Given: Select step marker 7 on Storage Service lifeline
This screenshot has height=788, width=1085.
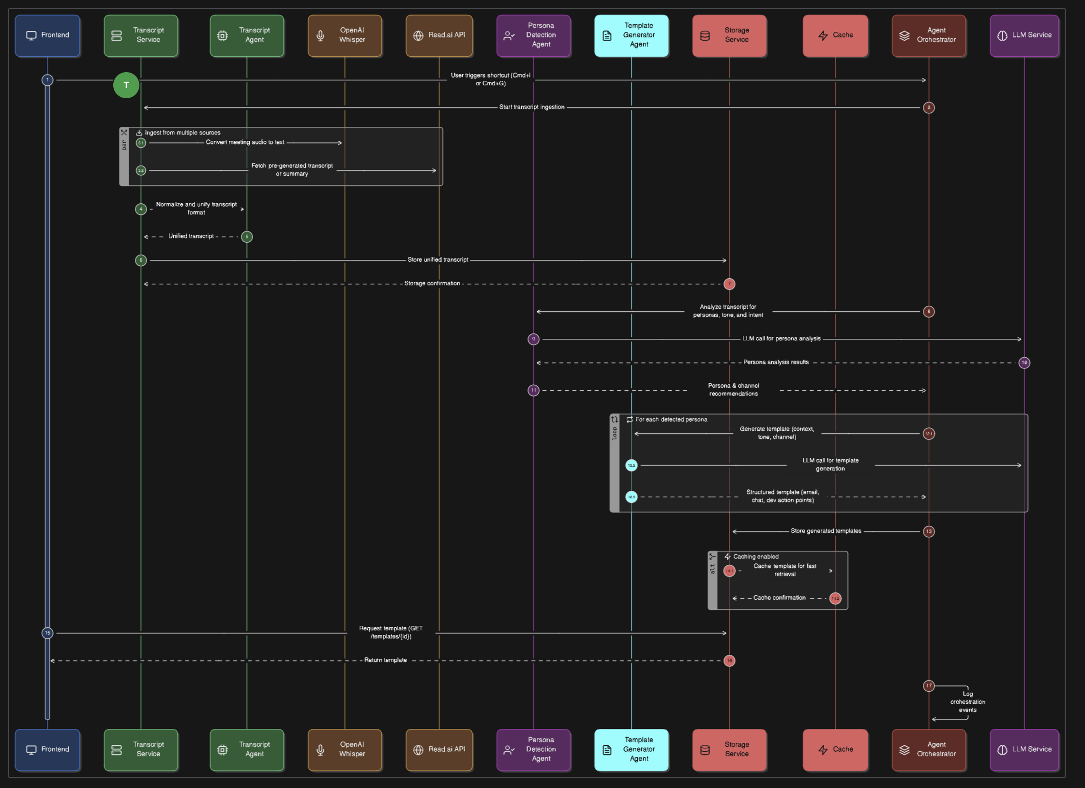Looking at the screenshot, I should click(x=729, y=284).
